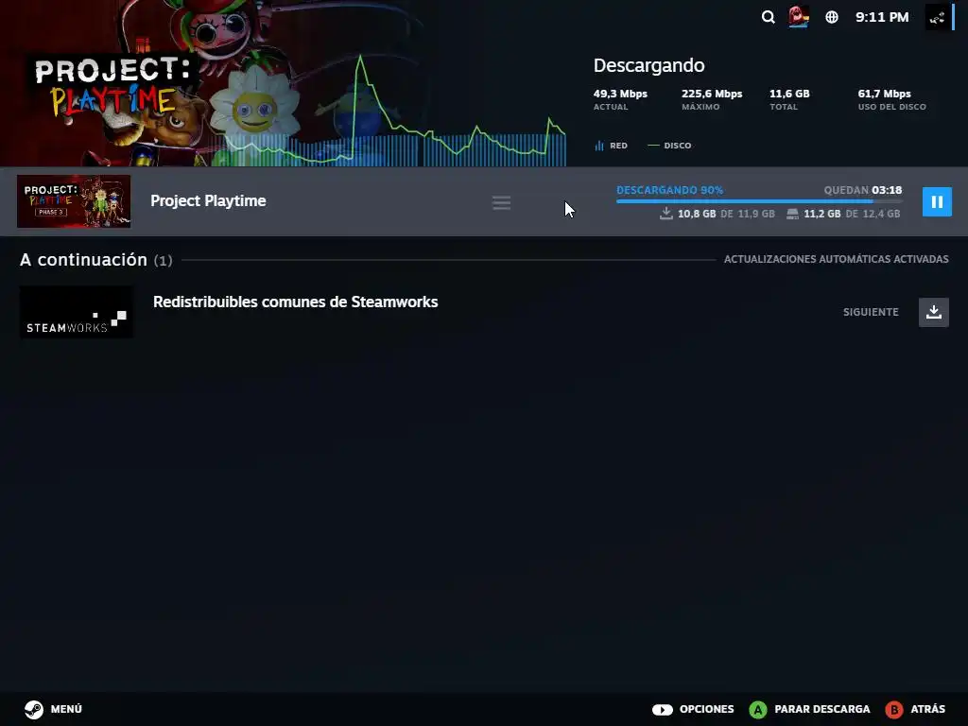Click the options pill glyph icon
Screen dimensions: 968x726
click(663, 710)
